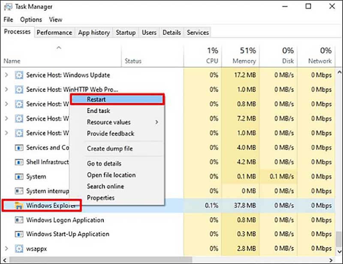Viewport: 343px width, 264px height.
Task: Expand the wsappx process group
Action: [x=6, y=249]
